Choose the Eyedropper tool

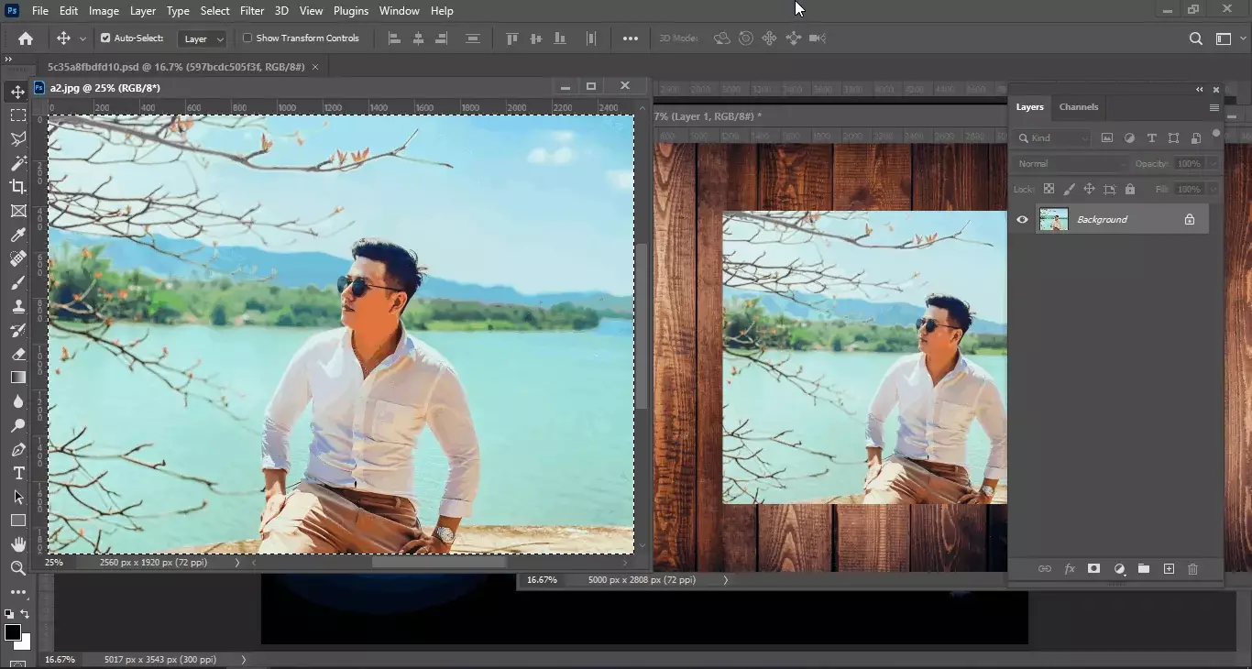(x=17, y=235)
